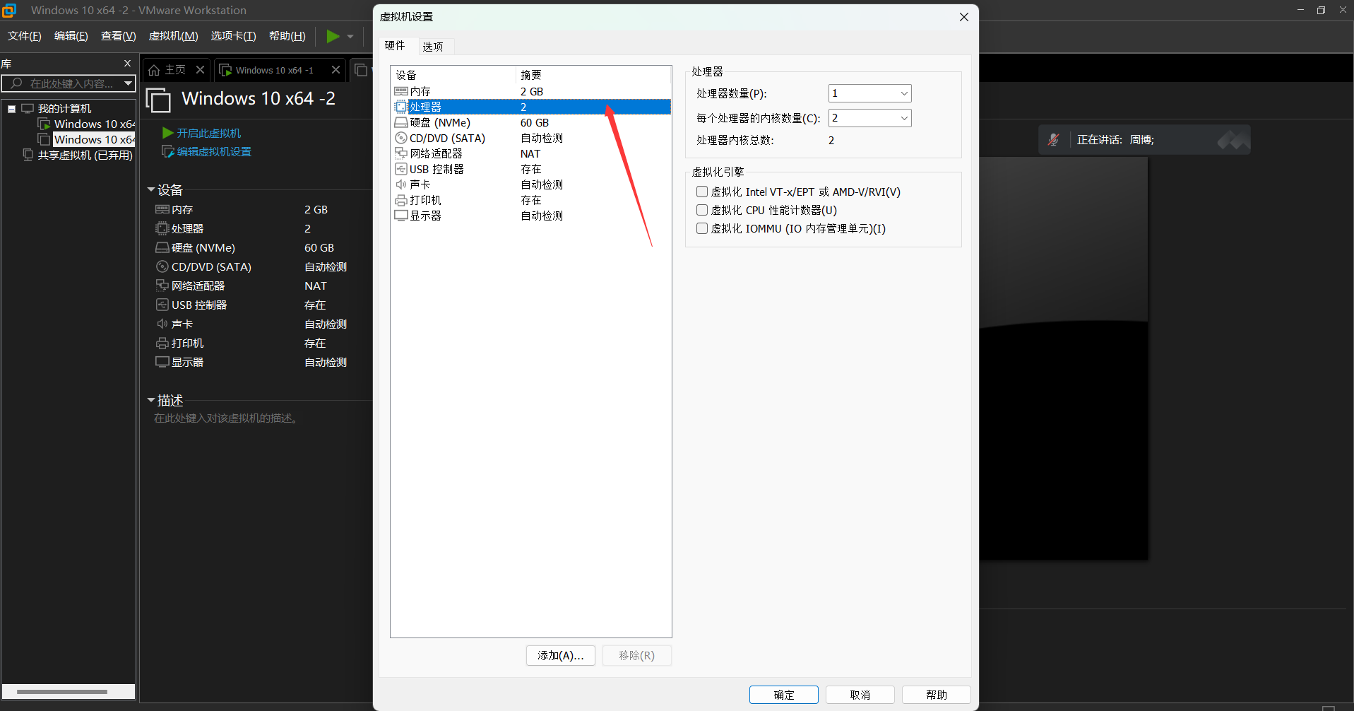Image resolution: width=1354 pixels, height=711 pixels.
Task: Click the 取消 button
Action: pos(860,695)
